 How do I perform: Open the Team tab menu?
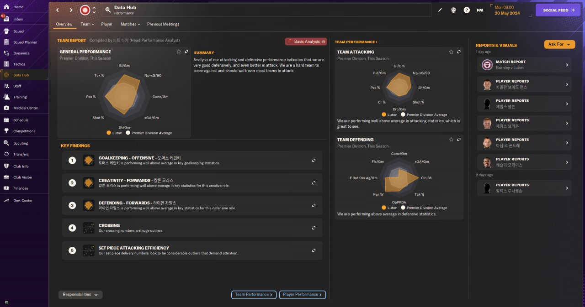[87, 24]
